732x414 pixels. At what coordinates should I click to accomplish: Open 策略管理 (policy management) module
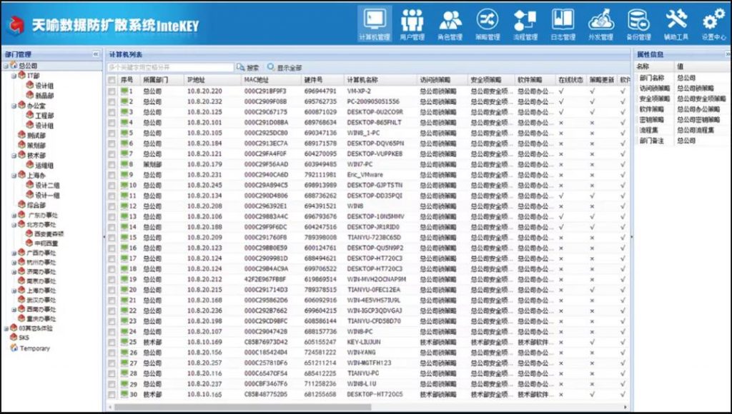[x=488, y=24]
